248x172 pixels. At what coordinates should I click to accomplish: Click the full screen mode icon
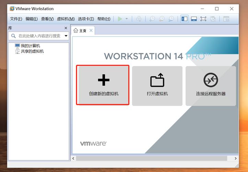(x=203, y=19)
